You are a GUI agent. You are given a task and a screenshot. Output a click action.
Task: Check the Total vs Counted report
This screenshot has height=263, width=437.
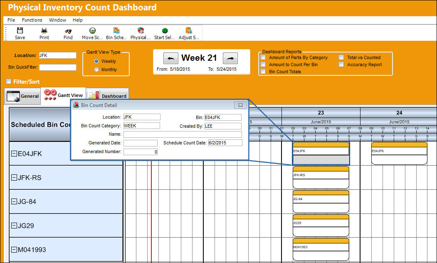(x=341, y=57)
